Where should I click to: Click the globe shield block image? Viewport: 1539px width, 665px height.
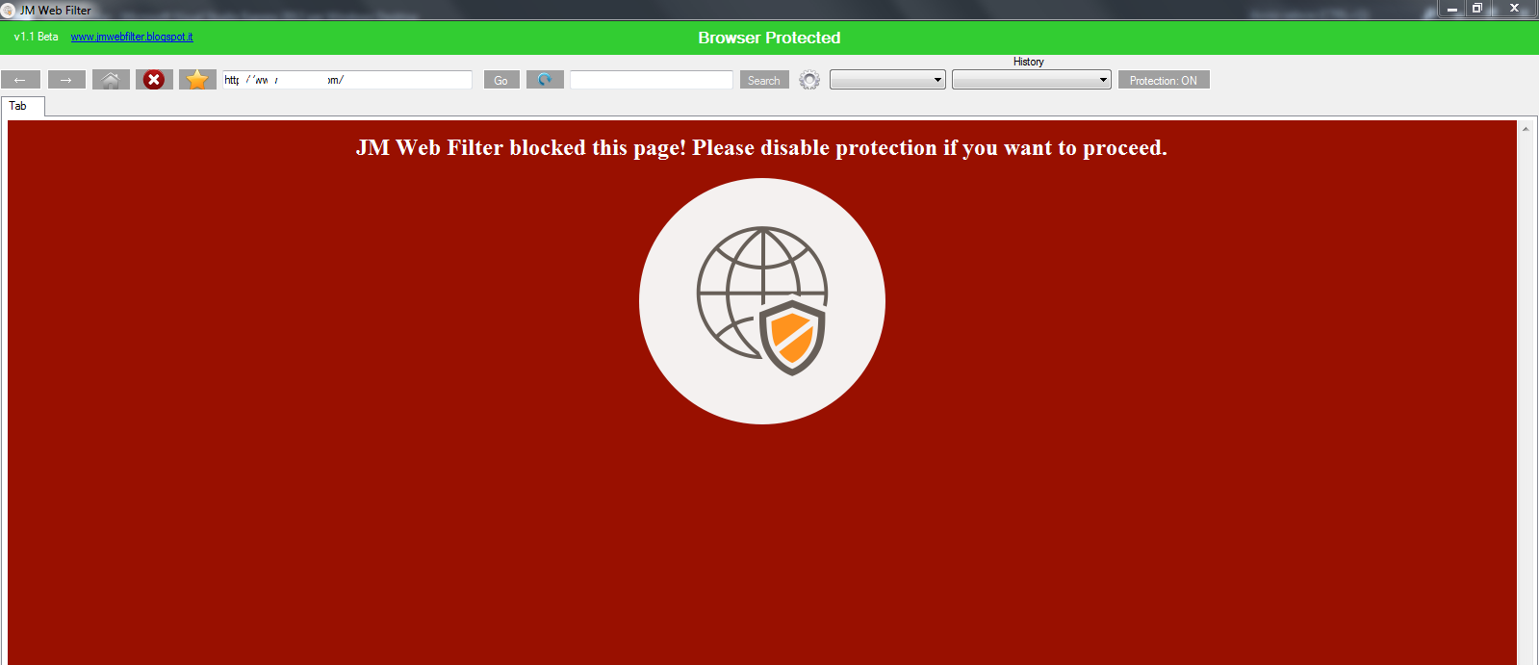click(x=762, y=301)
